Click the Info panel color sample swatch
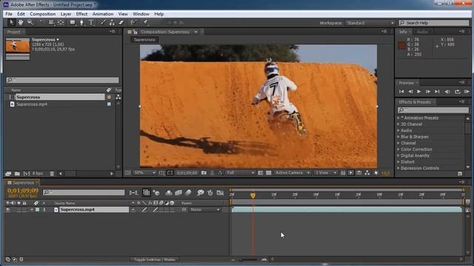The image size is (474, 266). click(x=401, y=45)
